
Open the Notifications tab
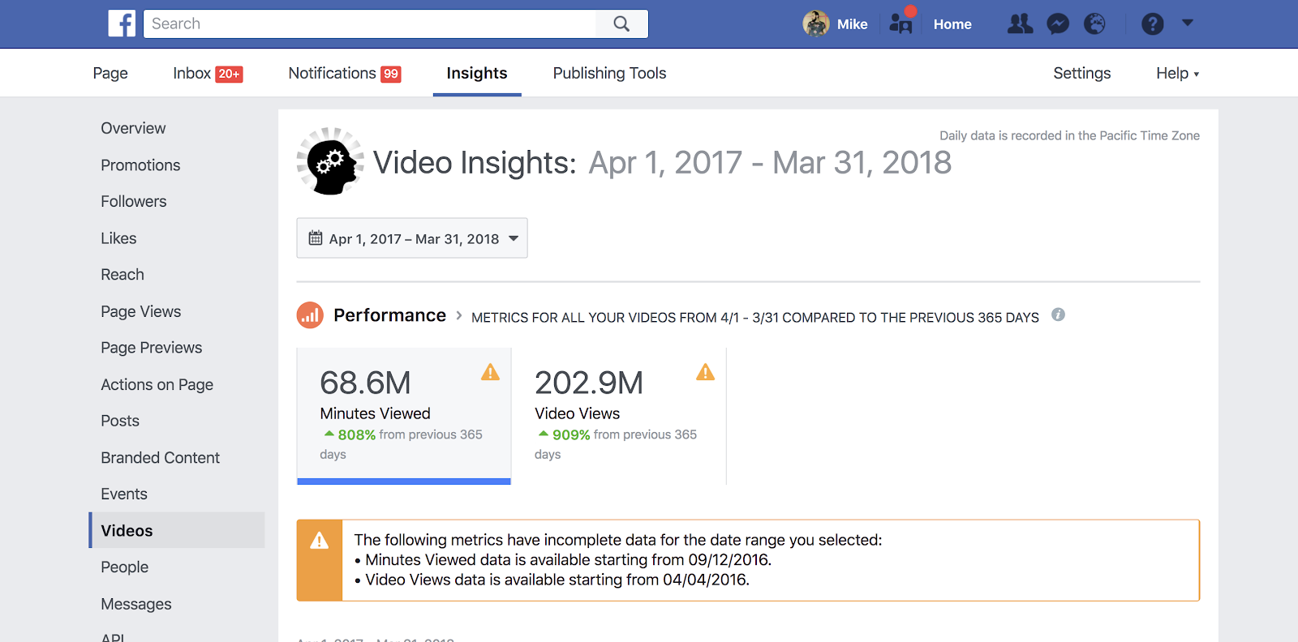pyautogui.click(x=345, y=73)
